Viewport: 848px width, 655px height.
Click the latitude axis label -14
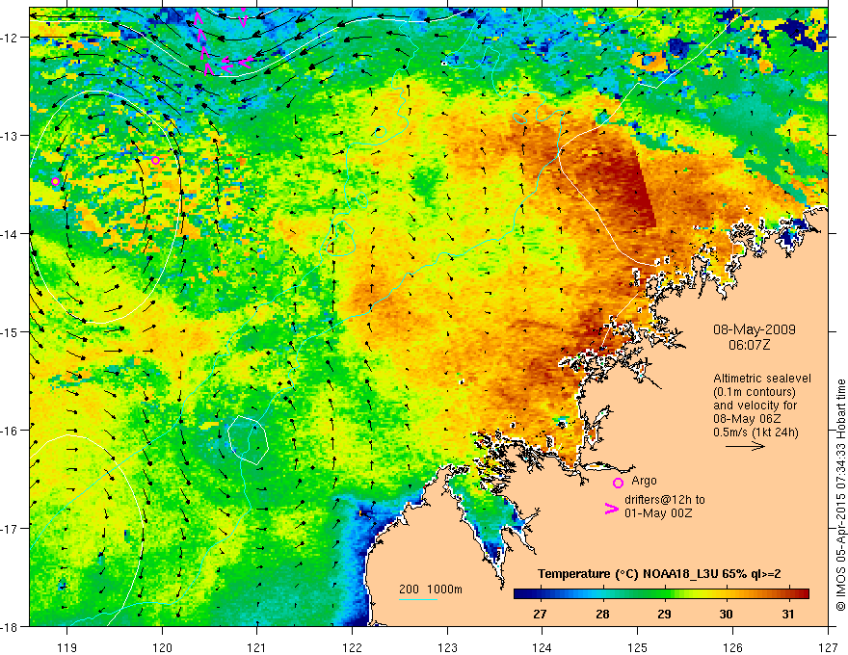[x=11, y=234]
